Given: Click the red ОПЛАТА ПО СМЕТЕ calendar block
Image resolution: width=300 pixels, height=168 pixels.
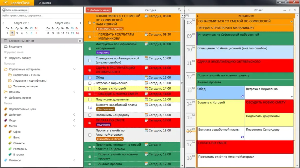Looking at the screenshot, I should [x=245, y=147].
